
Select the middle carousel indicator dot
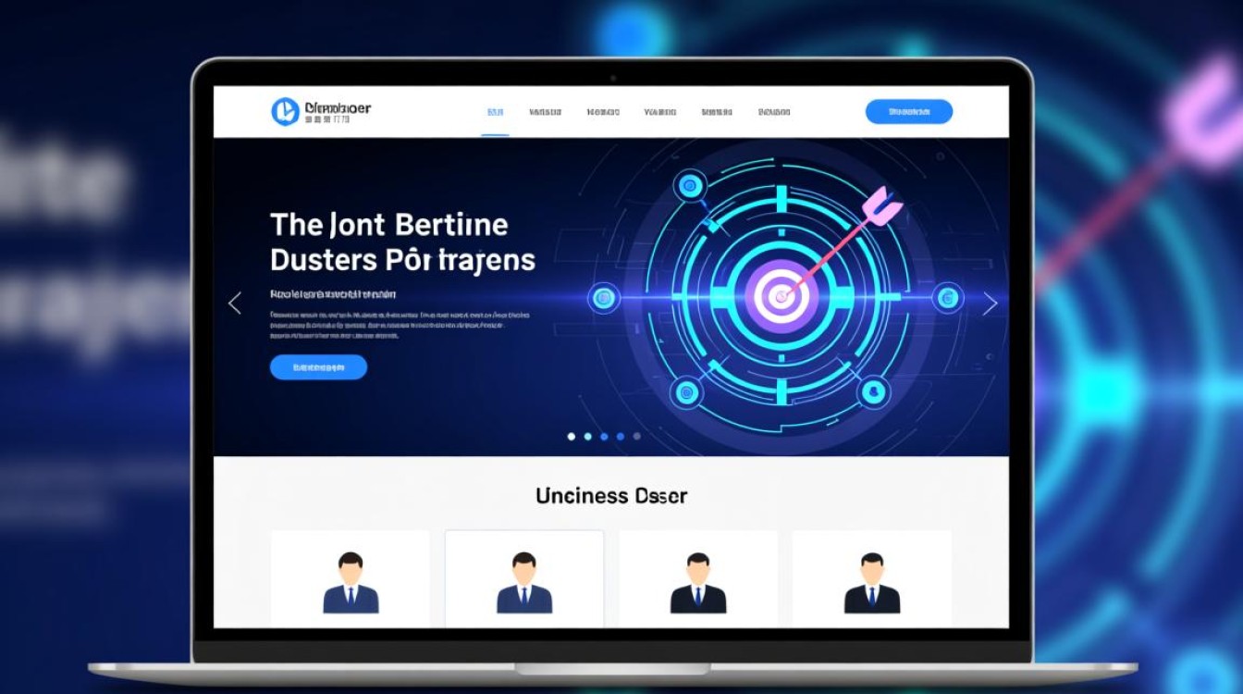(604, 436)
